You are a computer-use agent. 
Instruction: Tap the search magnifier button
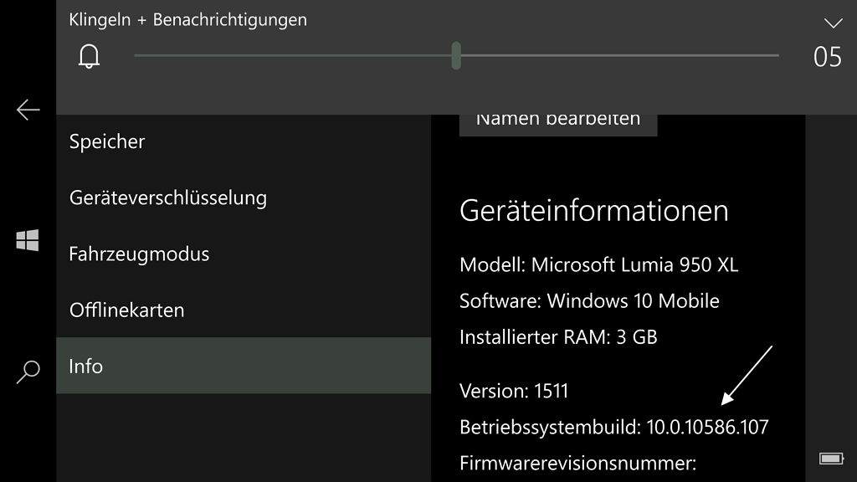28,372
